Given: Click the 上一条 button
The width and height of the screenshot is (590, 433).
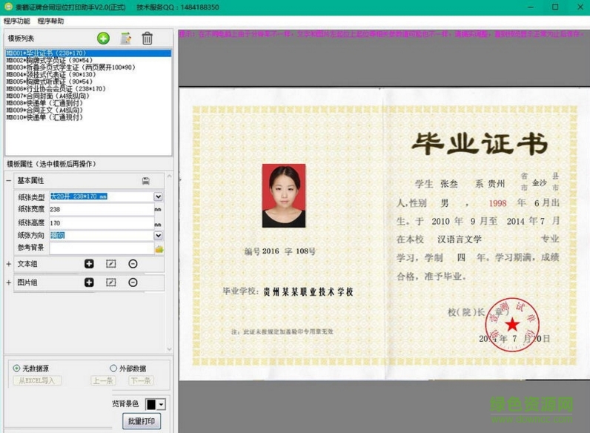Looking at the screenshot, I should coord(103,380).
